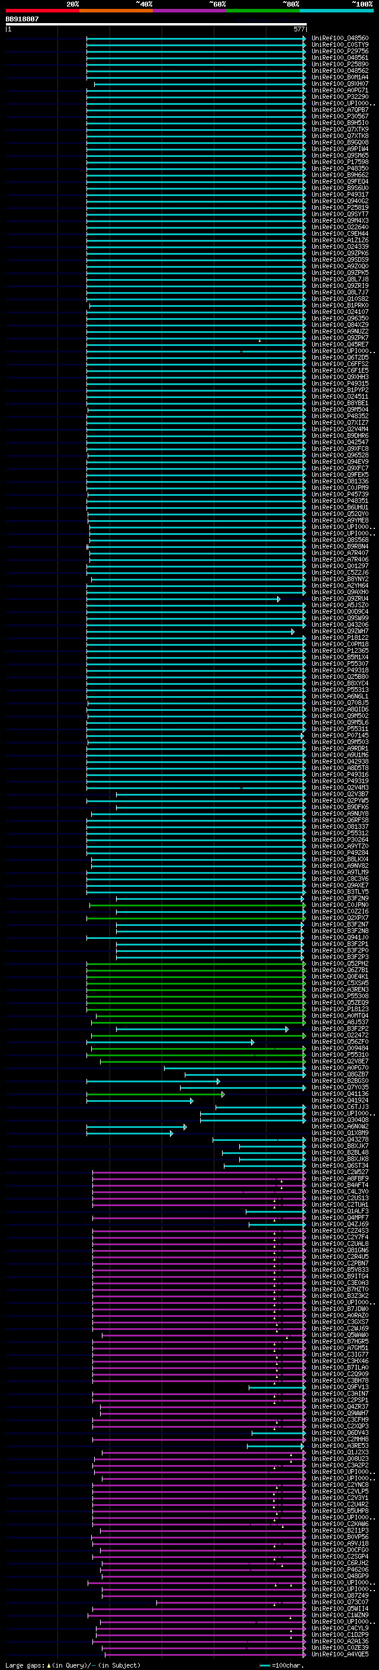Click the query end position 577
Image resolution: width=379 pixels, height=1670 pixels.
click(x=298, y=29)
